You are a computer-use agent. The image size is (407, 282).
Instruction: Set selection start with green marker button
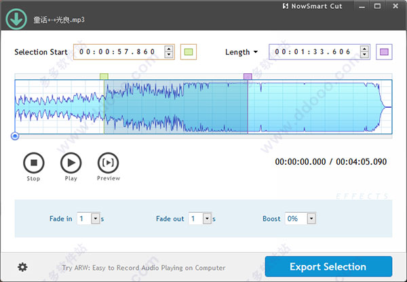click(x=189, y=52)
